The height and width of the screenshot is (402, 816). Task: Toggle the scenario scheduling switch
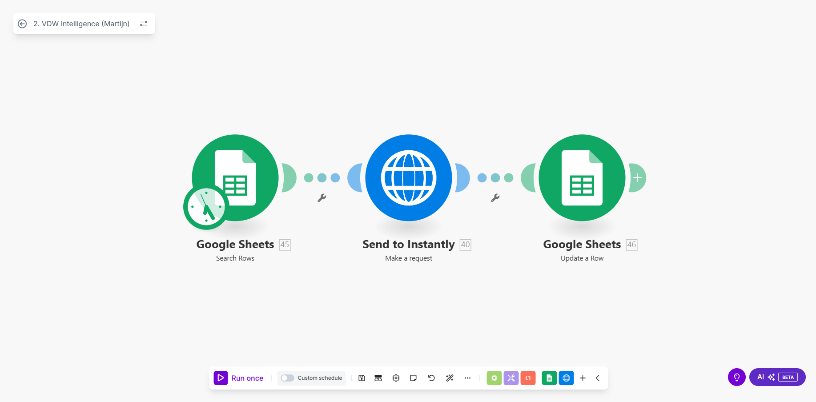click(287, 378)
